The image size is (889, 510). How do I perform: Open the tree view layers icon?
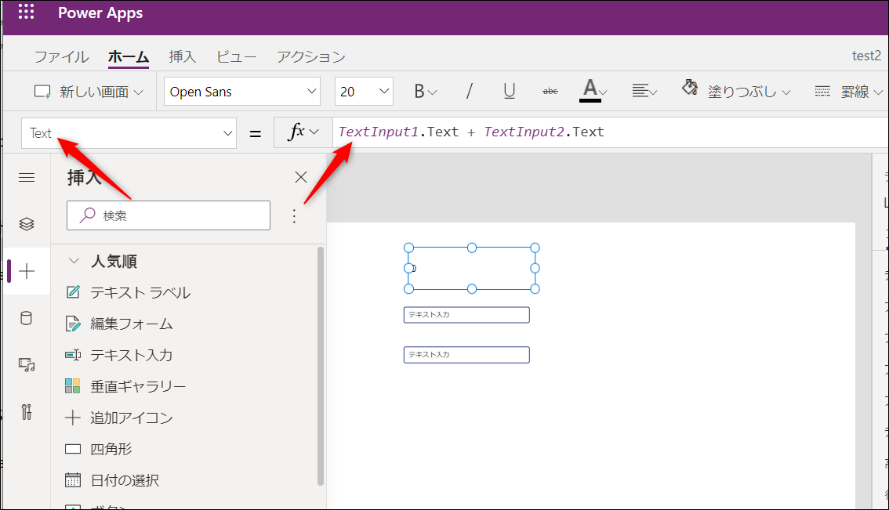[27, 224]
